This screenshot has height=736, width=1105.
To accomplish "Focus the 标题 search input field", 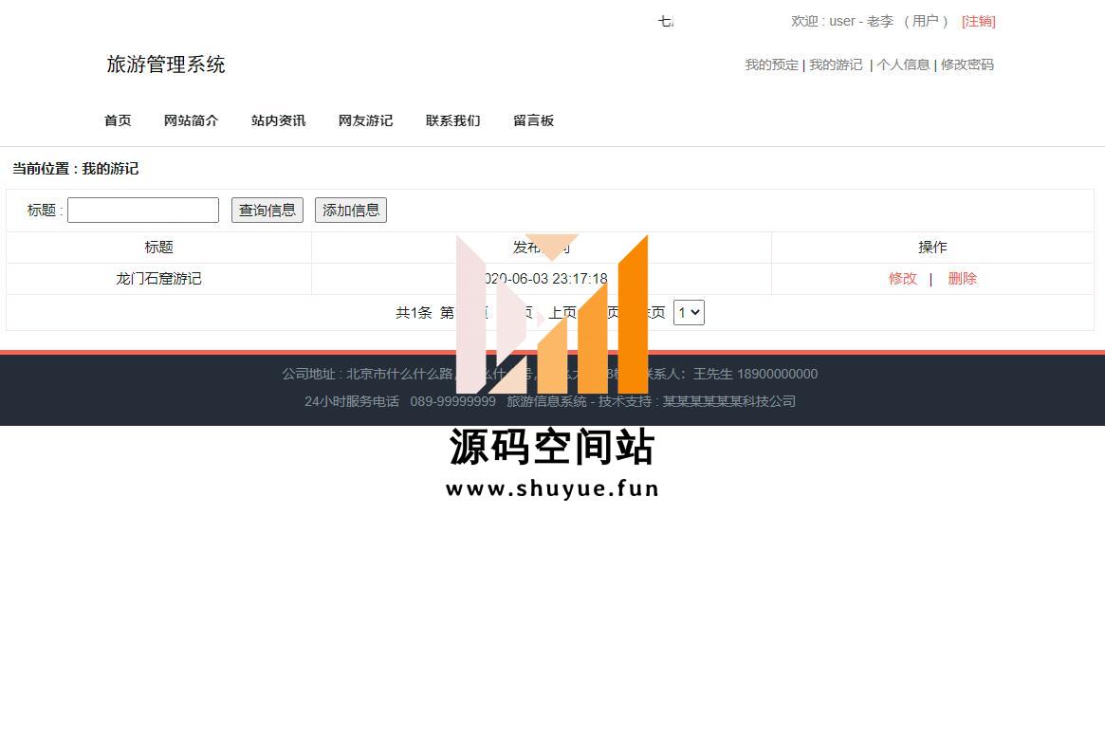I will (x=143, y=211).
